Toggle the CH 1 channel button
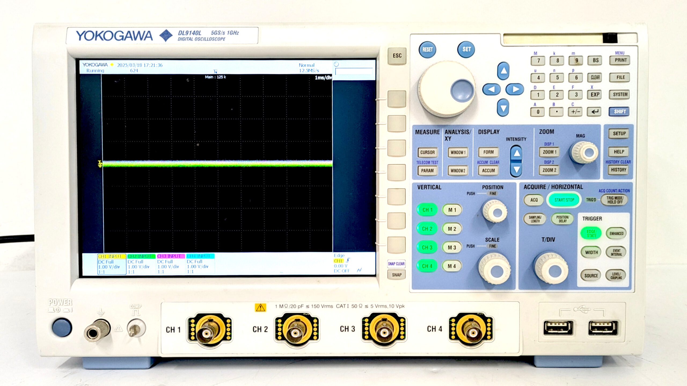Image resolution: width=687 pixels, height=386 pixels. click(427, 210)
